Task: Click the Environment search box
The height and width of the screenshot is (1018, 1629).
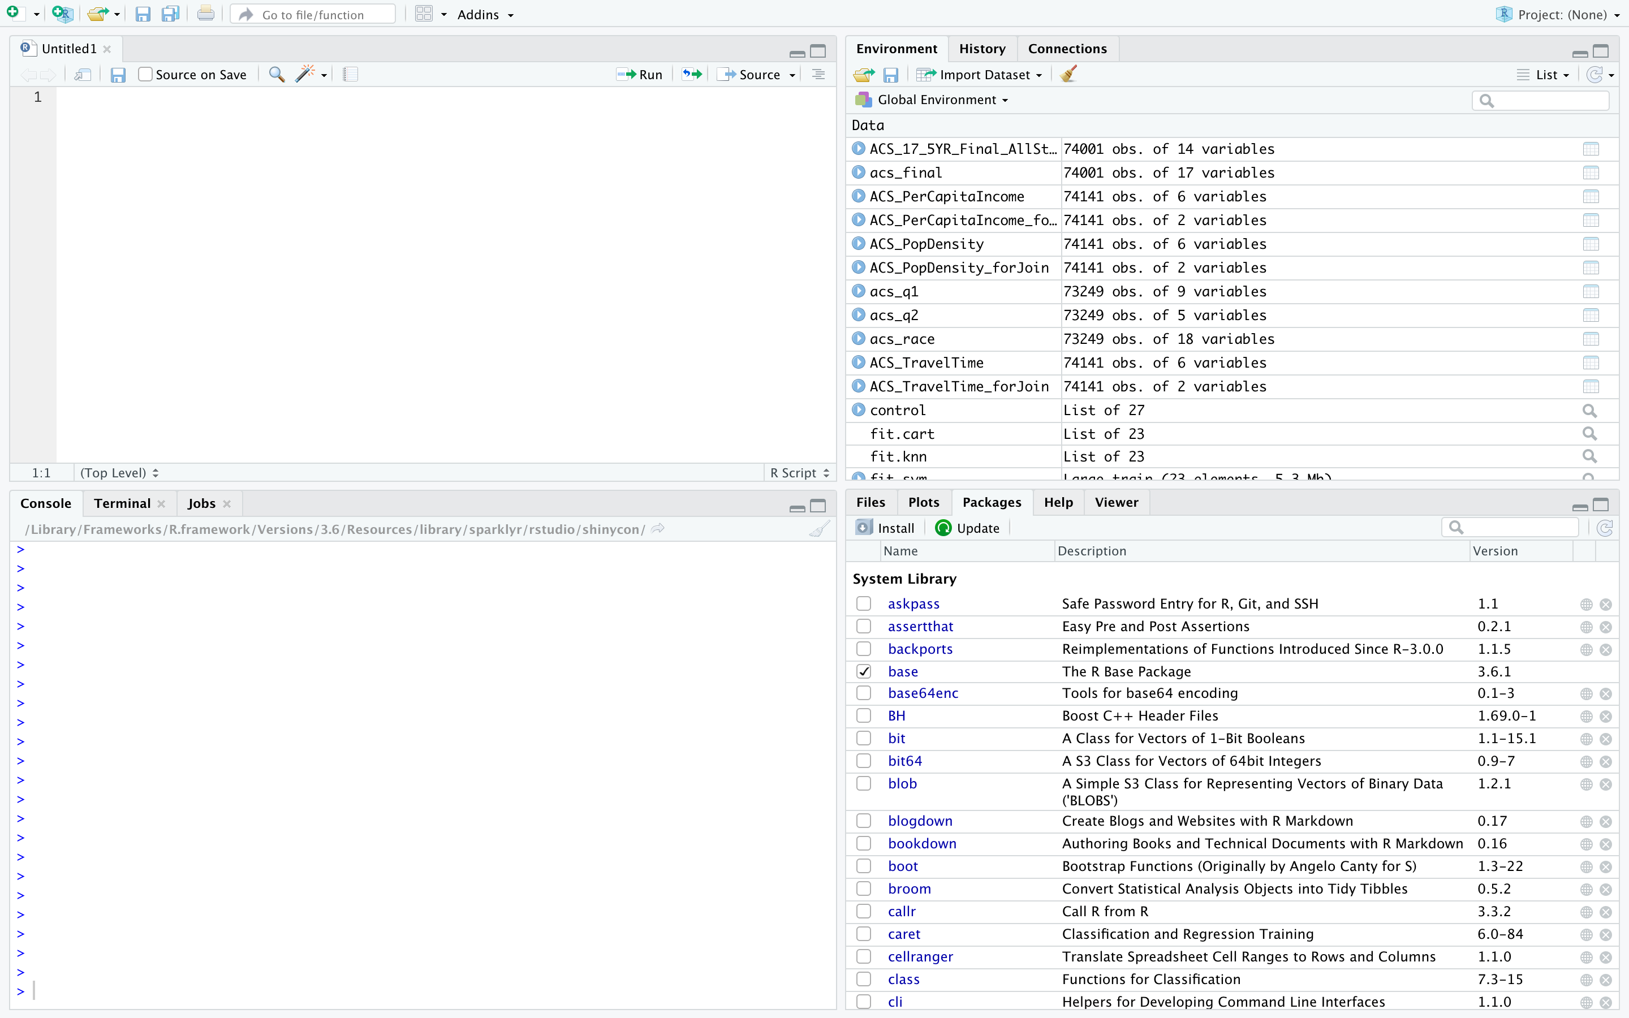Action: (x=1540, y=101)
